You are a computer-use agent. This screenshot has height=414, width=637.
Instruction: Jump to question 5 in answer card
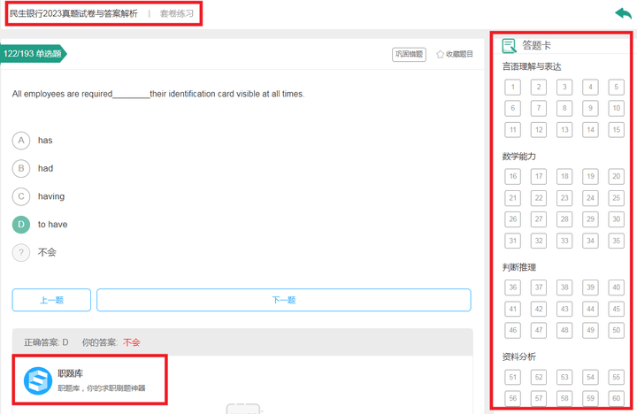pos(617,87)
